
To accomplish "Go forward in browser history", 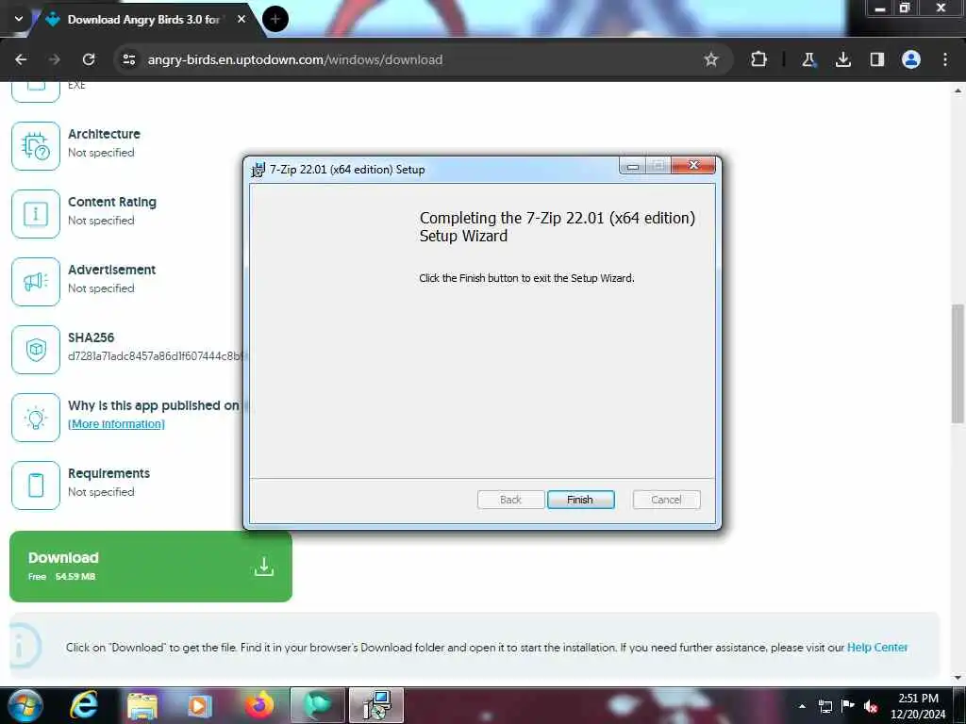I will [x=54, y=59].
